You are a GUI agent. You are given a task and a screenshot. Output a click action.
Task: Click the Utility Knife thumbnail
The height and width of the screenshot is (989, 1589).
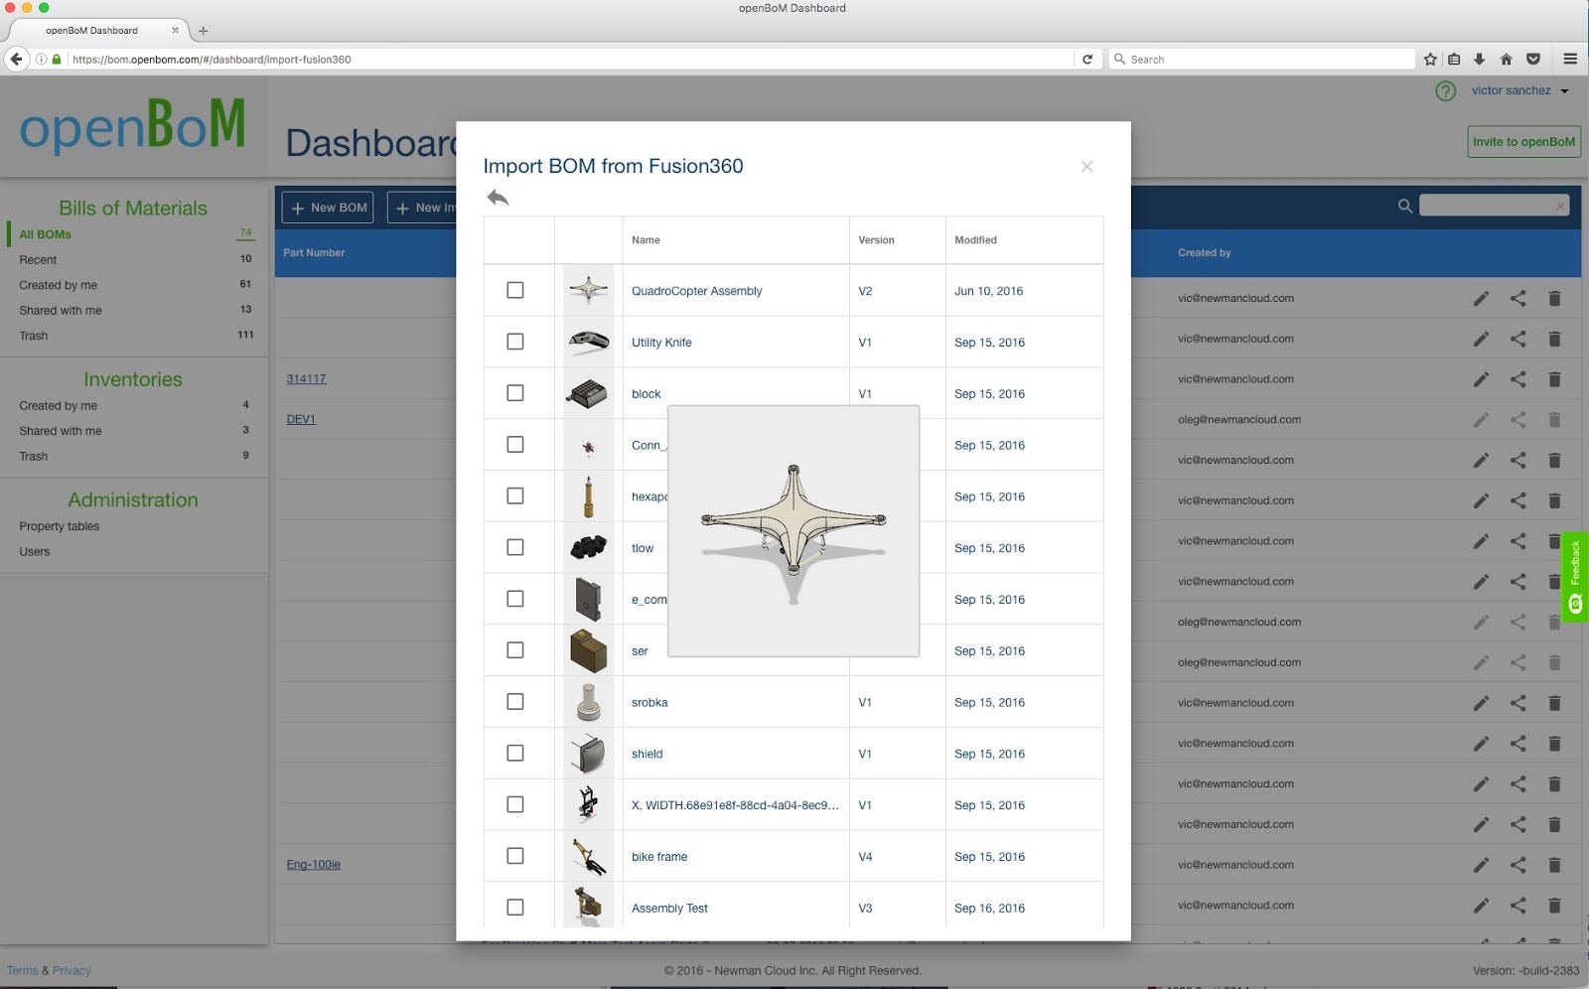pyautogui.click(x=588, y=342)
